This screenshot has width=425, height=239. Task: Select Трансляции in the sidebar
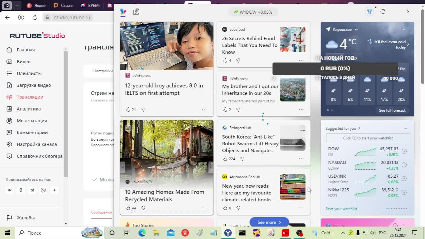pyautogui.click(x=30, y=97)
